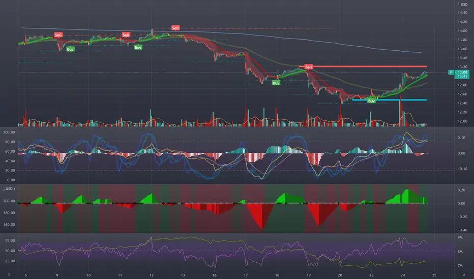Click date 12 on the time axis
This screenshot has width=474, height=279.
point(152,275)
